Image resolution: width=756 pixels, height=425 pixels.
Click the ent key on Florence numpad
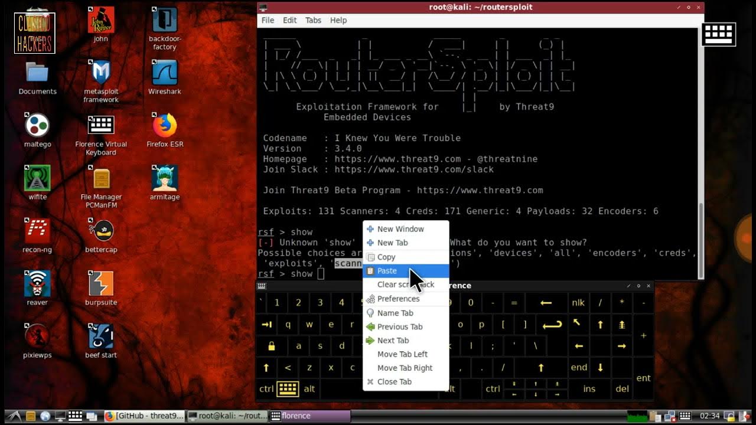(643, 378)
